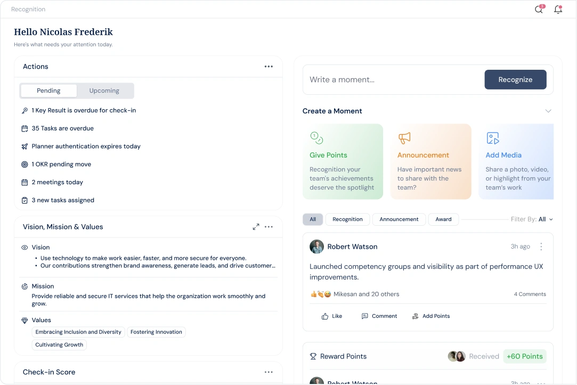Open Robert Watson post options menu
Viewport: 577px width, 385px height.
(x=541, y=247)
